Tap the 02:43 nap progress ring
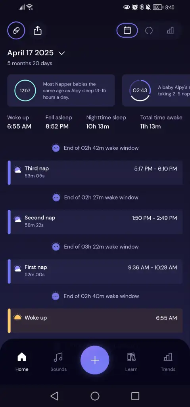The height and width of the screenshot is (407, 190). click(140, 90)
